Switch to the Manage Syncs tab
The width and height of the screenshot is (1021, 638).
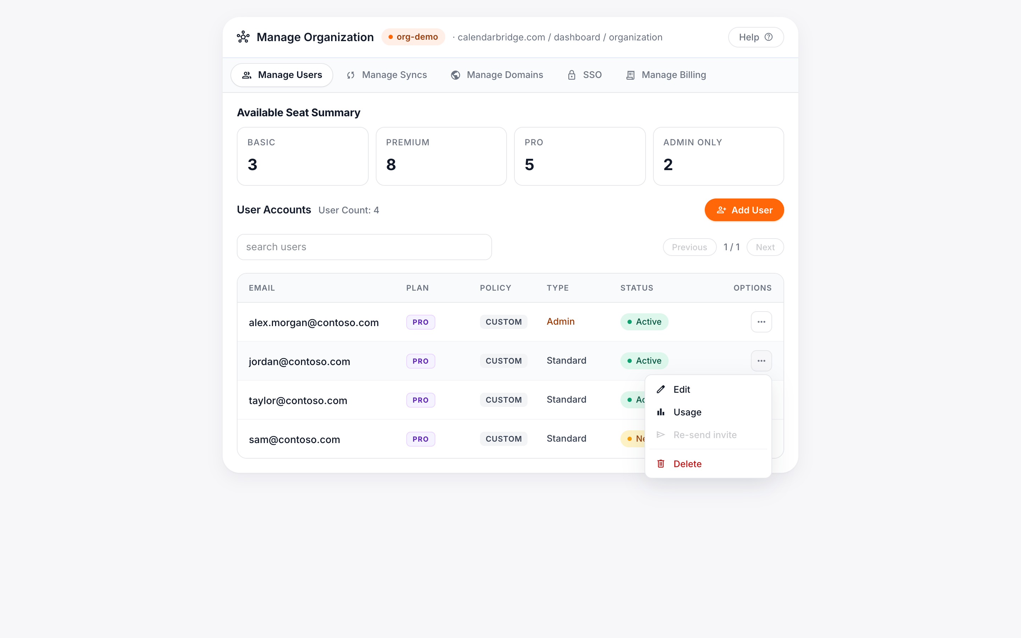pos(386,75)
